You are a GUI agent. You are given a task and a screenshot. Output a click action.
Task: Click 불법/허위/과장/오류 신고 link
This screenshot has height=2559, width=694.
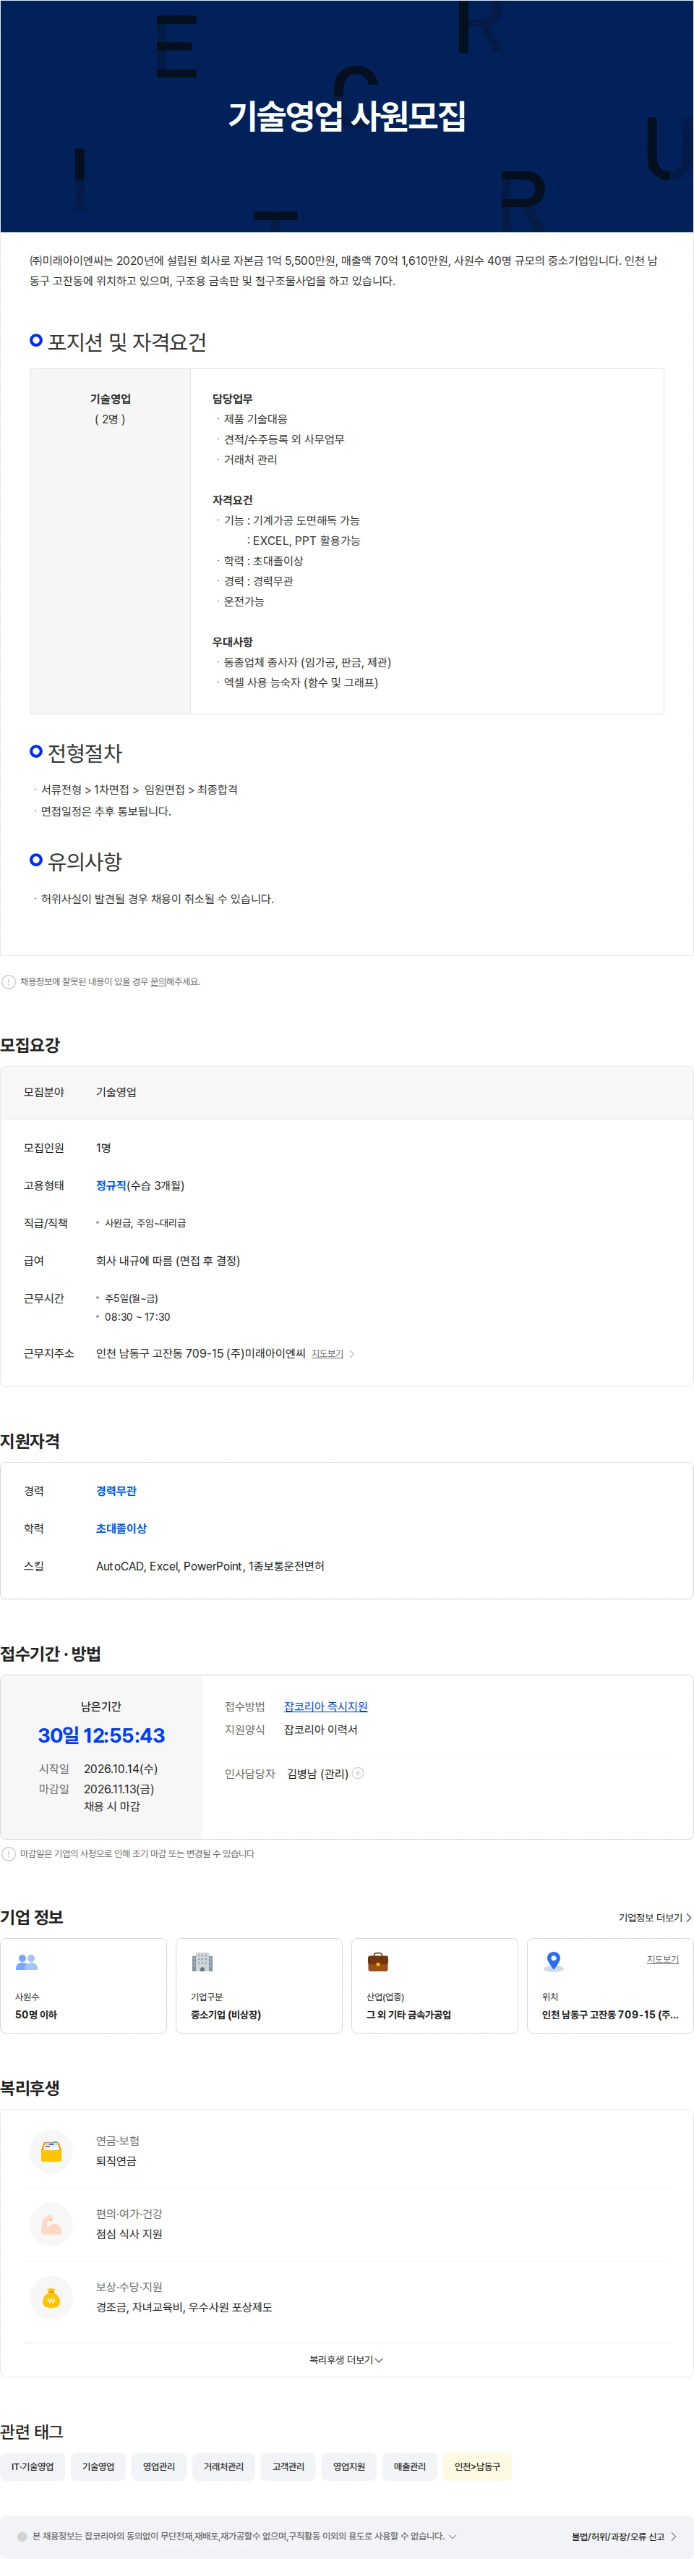pos(623,2537)
